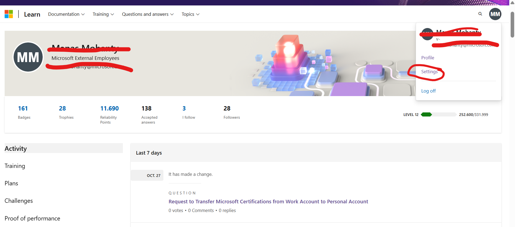Viewport: 515px width, 227px height.
Task: Go to the Learn home link
Action: tap(32, 14)
